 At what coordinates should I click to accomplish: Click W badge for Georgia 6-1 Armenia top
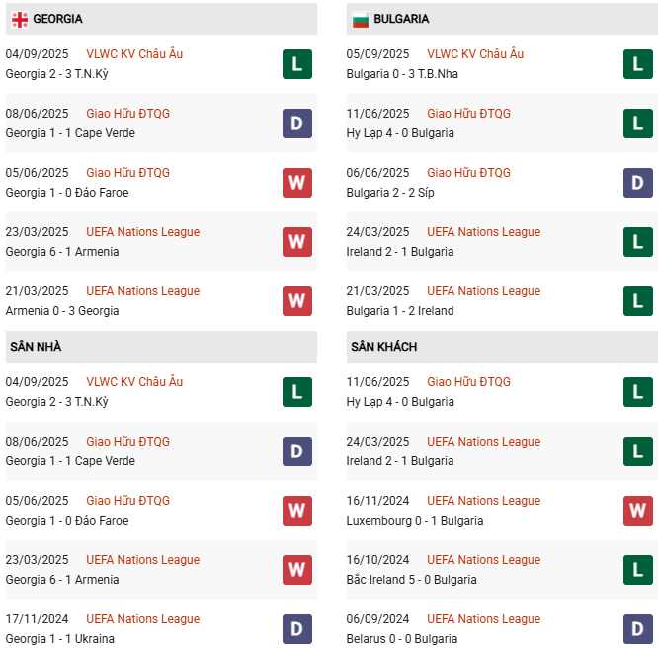coord(297,242)
